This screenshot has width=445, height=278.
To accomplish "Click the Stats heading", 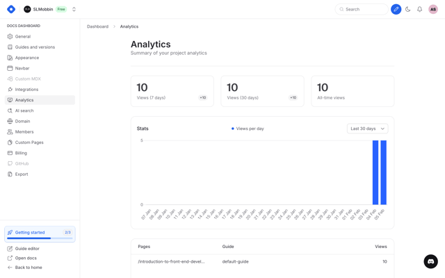I will coord(143,129).
